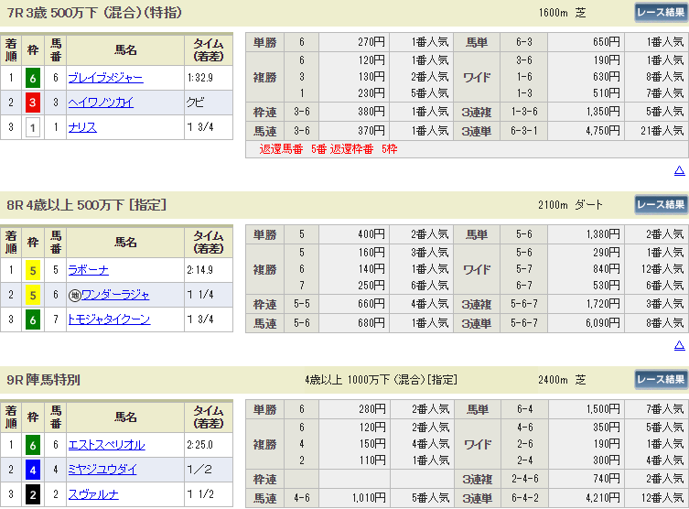Click yellow frame 5 badge for ラボーナ
The image size is (689, 509).
pyautogui.click(x=33, y=270)
